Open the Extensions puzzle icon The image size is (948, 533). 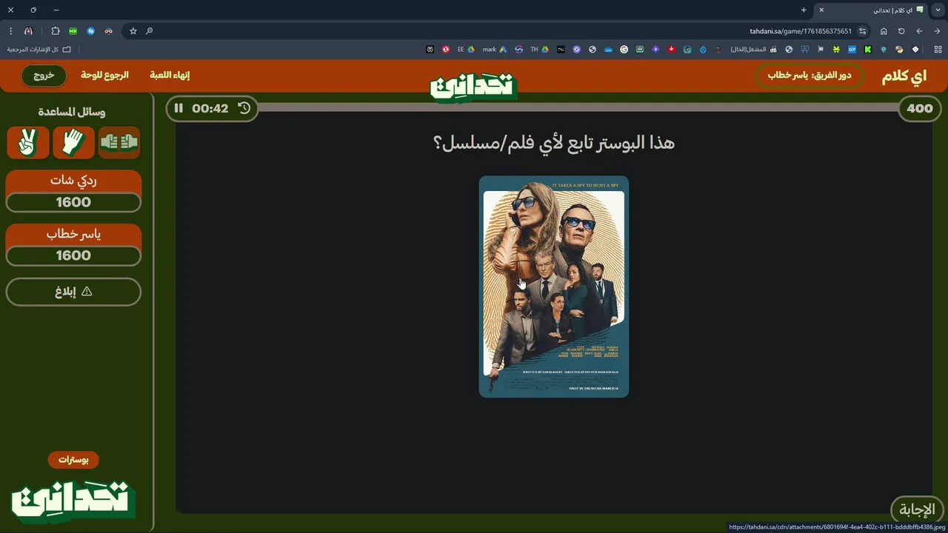[x=56, y=31]
